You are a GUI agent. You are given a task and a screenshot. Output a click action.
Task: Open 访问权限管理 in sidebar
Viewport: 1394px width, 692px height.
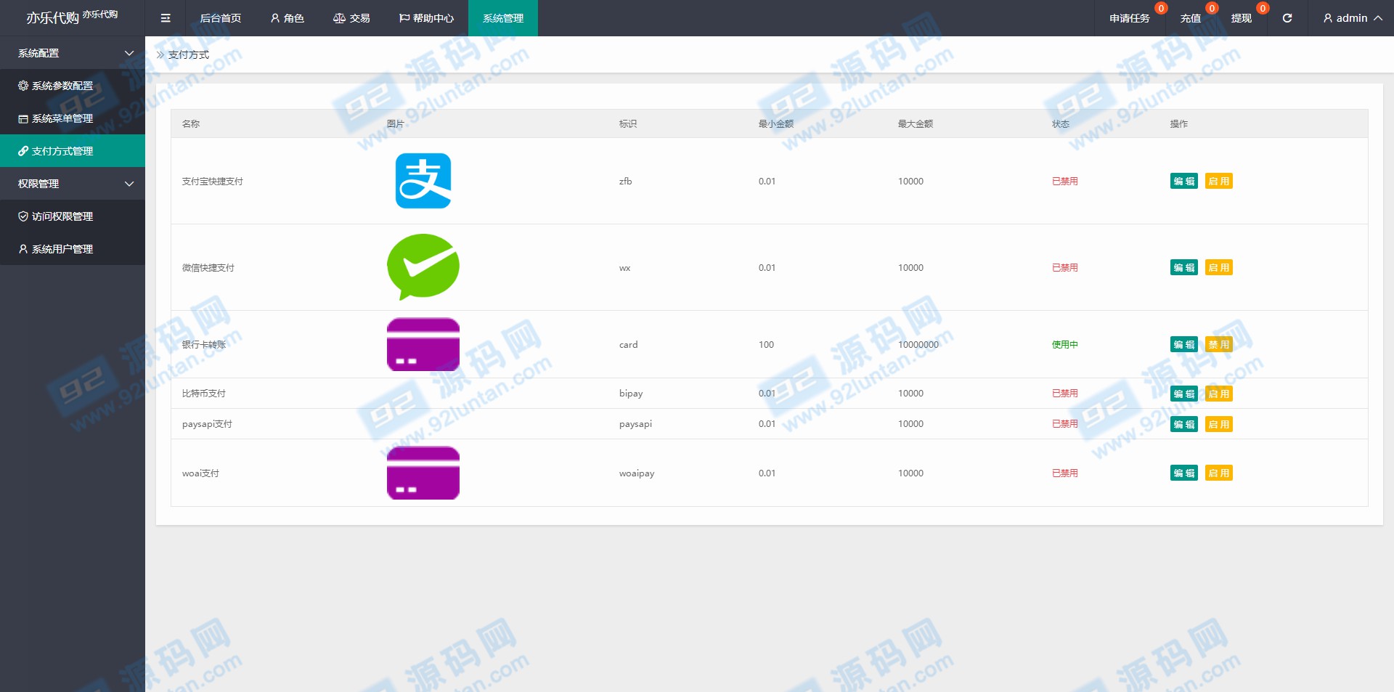[x=73, y=216]
